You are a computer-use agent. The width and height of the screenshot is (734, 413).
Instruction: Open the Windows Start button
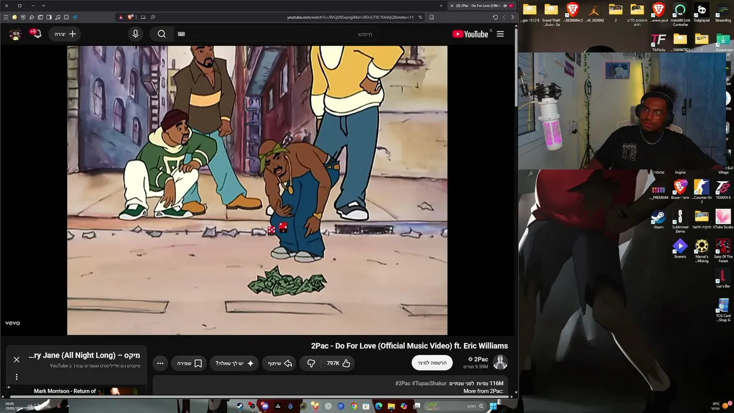(x=493, y=406)
